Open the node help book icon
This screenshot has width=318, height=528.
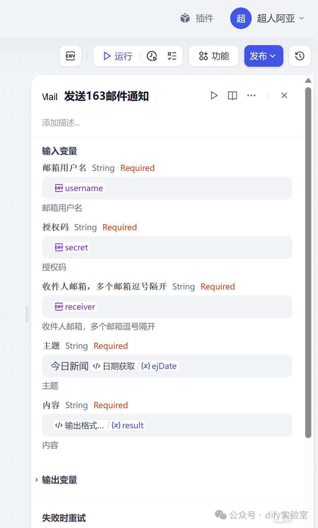232,96
